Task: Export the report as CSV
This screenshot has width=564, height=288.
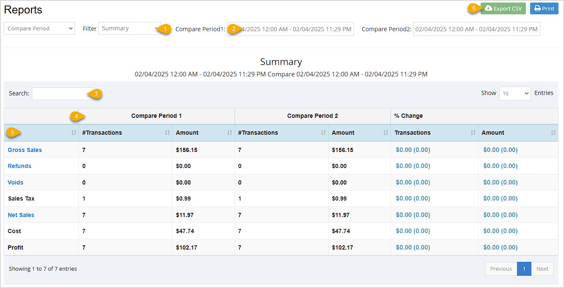Action: click(503, 8)
